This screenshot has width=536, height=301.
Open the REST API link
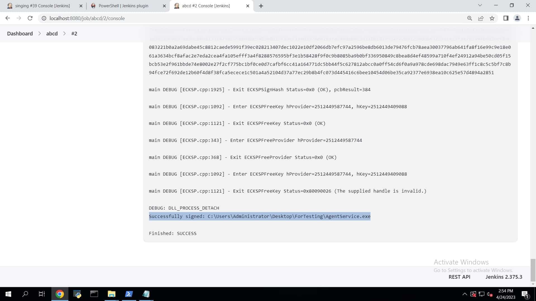(459, 277)
